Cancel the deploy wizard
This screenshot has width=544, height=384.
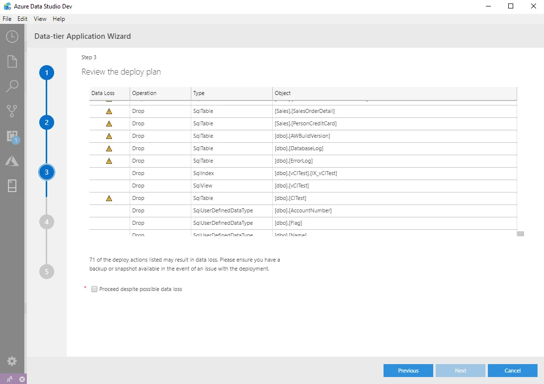click(512, 370)
